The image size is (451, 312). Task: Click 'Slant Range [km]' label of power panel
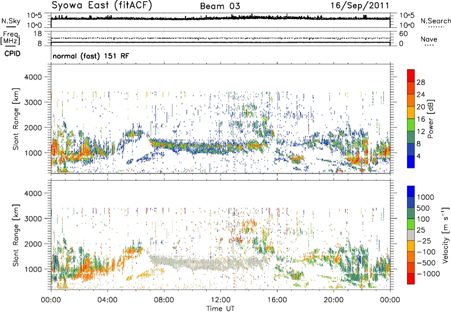click(x=16, y=119)
